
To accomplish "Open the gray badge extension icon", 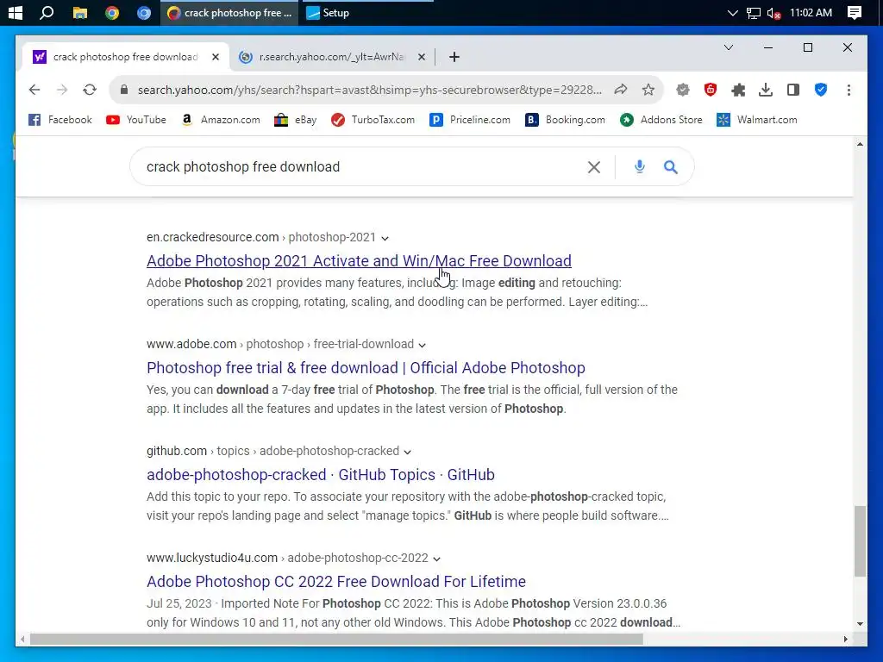I will tap(683, 90).
